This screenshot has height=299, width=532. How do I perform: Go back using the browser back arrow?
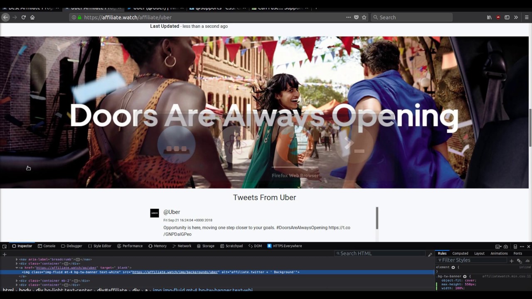click(5, 17)
